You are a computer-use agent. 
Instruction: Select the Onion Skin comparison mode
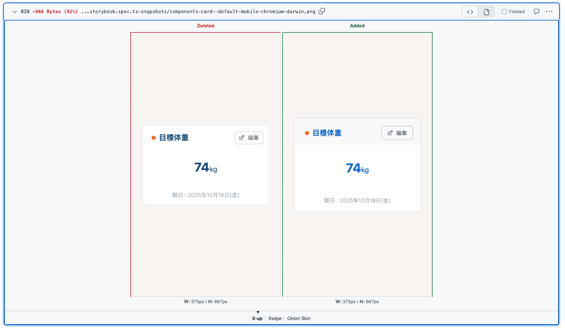[x=299, y=318]
